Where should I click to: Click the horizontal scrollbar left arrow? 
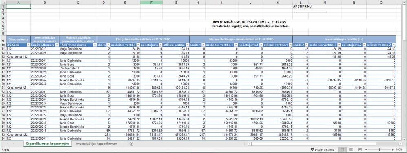click(x=249, y=144)
